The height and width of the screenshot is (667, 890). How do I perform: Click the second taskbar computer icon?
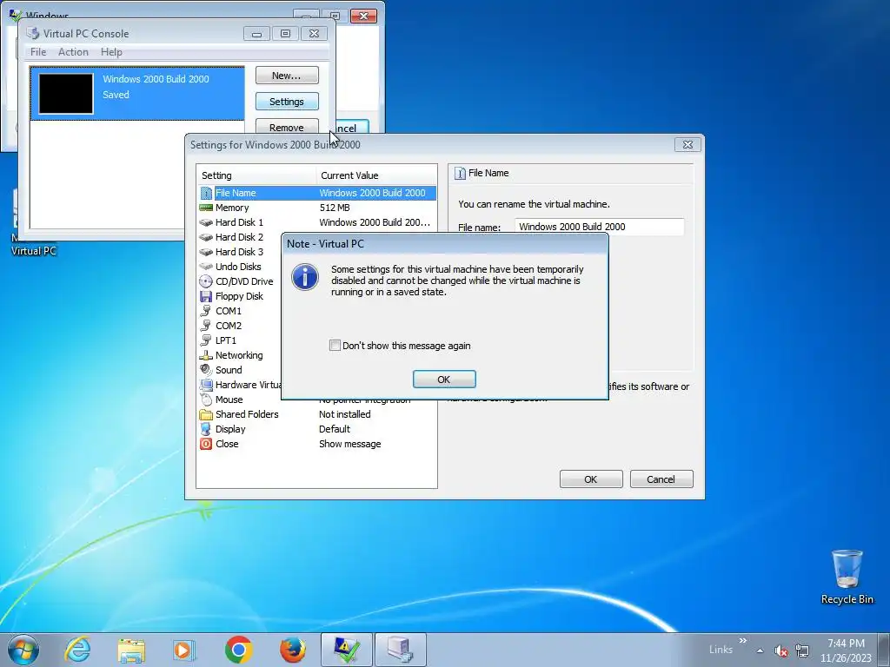(x=401, y=650)
